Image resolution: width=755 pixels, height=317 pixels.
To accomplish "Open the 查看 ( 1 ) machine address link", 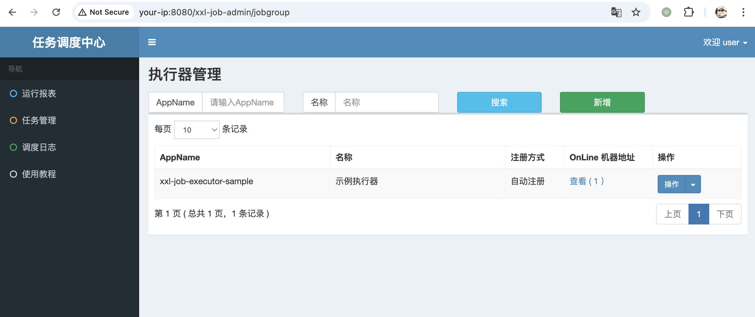I will tap(586, 181).
